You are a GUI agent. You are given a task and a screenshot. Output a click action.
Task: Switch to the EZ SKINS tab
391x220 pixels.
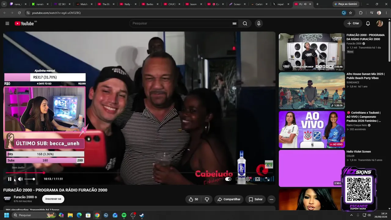pyautogui.click(x=62, y=4)
